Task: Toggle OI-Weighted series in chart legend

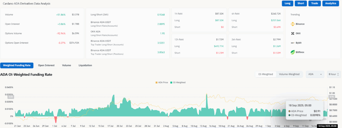Action: [178, 82]
